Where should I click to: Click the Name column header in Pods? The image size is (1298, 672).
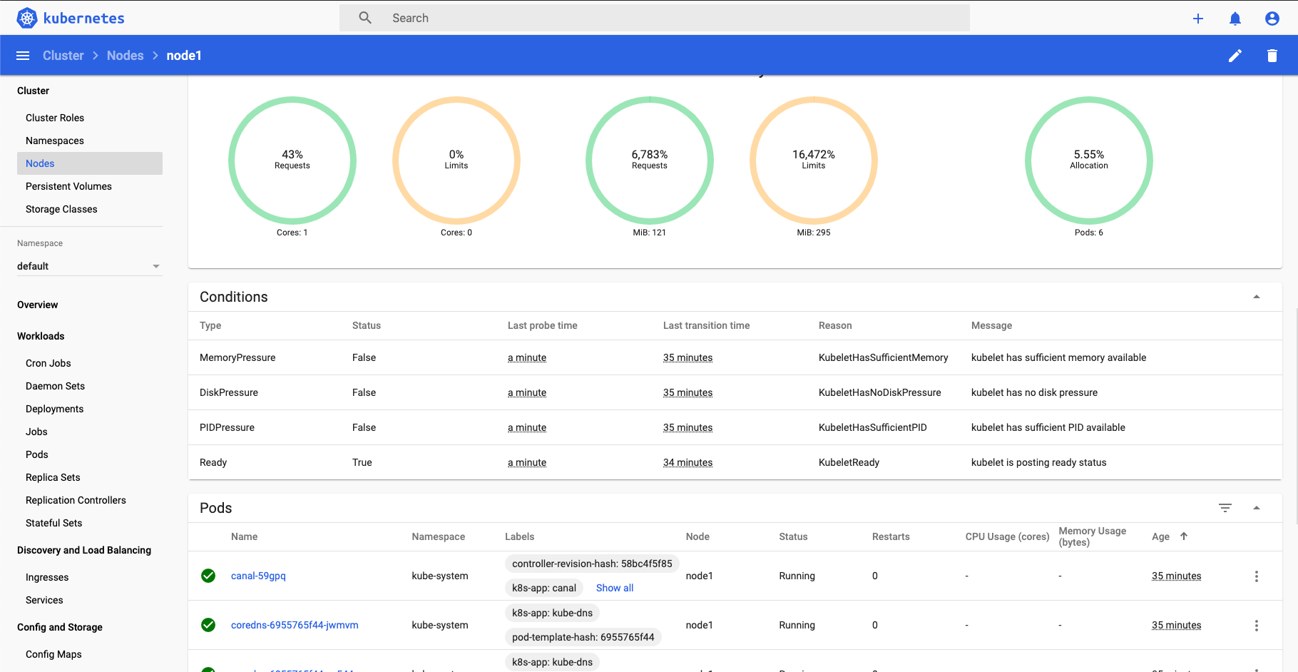pos(244,536)
